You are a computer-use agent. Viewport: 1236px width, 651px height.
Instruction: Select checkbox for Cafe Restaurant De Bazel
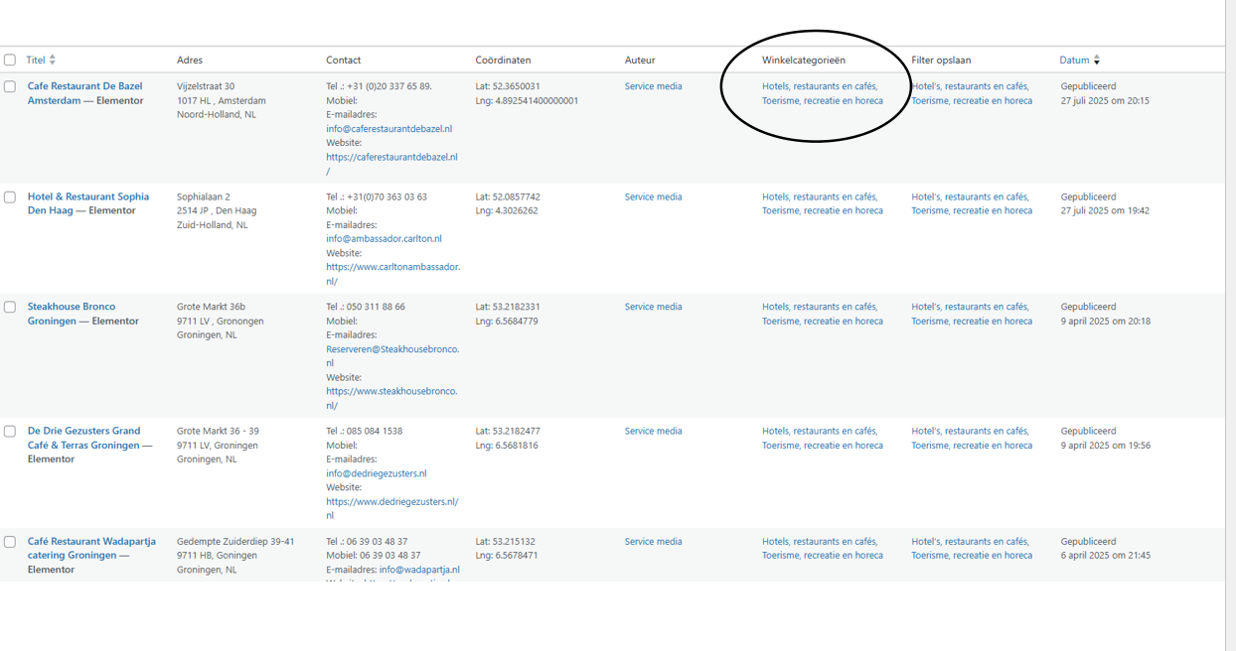[10, 86]
